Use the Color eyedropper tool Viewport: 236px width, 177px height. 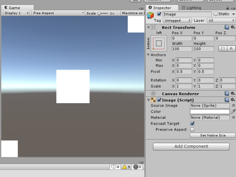click(x=233, y=111)
